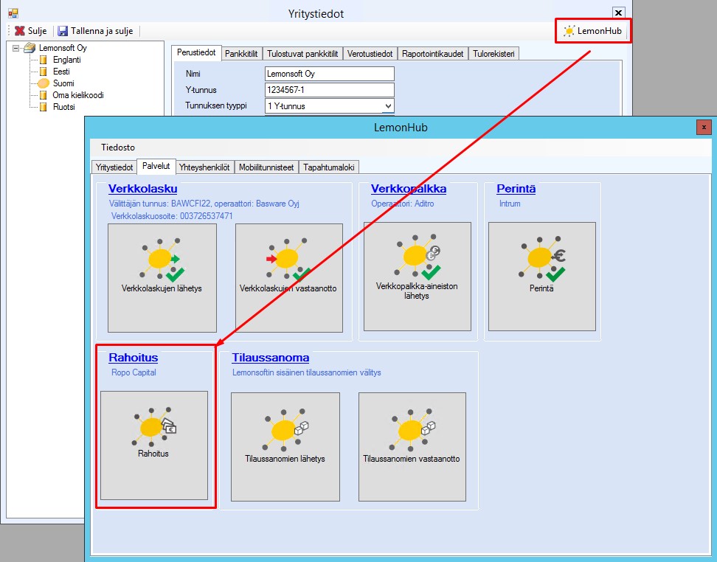Open the Tilaussanomien lähetys tile
Screen dimensions: 717x562
[285, 447]
